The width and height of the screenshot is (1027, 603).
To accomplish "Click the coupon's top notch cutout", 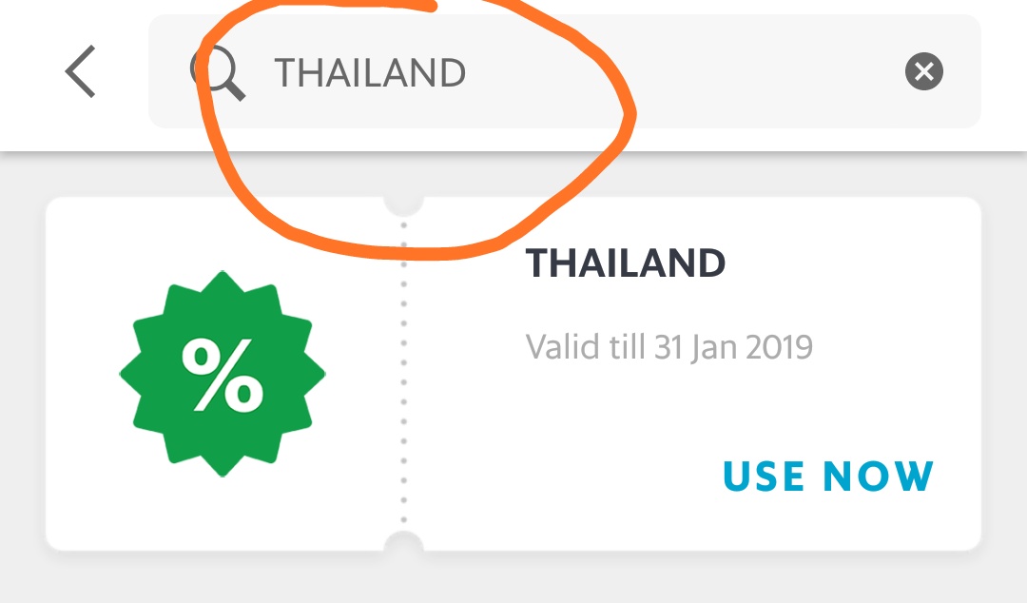I will [x=403, y=203].
